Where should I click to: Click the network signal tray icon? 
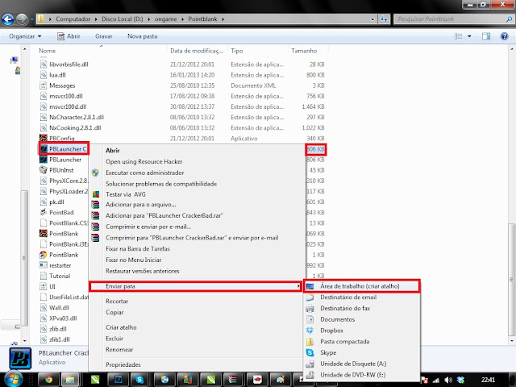436,380
